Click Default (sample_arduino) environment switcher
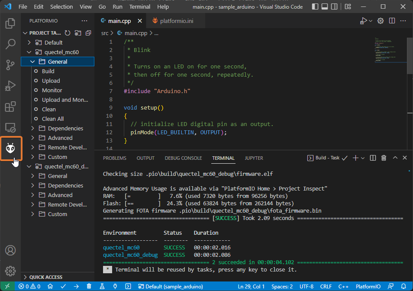Viewport: 413px width, 291px height. pyautogui.click(x=171, y=286)
